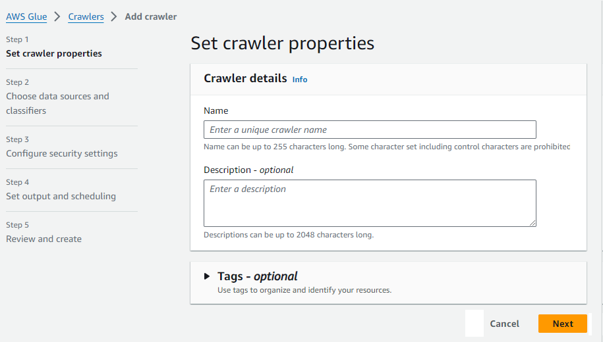Viewport: 603px width, 342px height.
Task: Click the chevron before Add crawler breadcrumb
Action: click(114, 16)
